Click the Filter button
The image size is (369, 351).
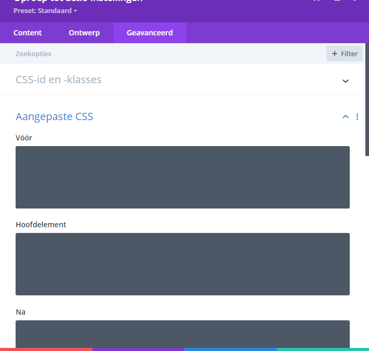point(344,54)
